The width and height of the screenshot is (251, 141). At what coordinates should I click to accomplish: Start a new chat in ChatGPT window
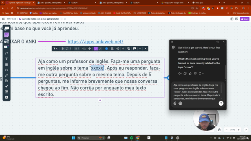(172, 42)
